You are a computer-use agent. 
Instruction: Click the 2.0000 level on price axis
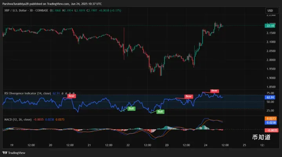(x=270, y=60)
